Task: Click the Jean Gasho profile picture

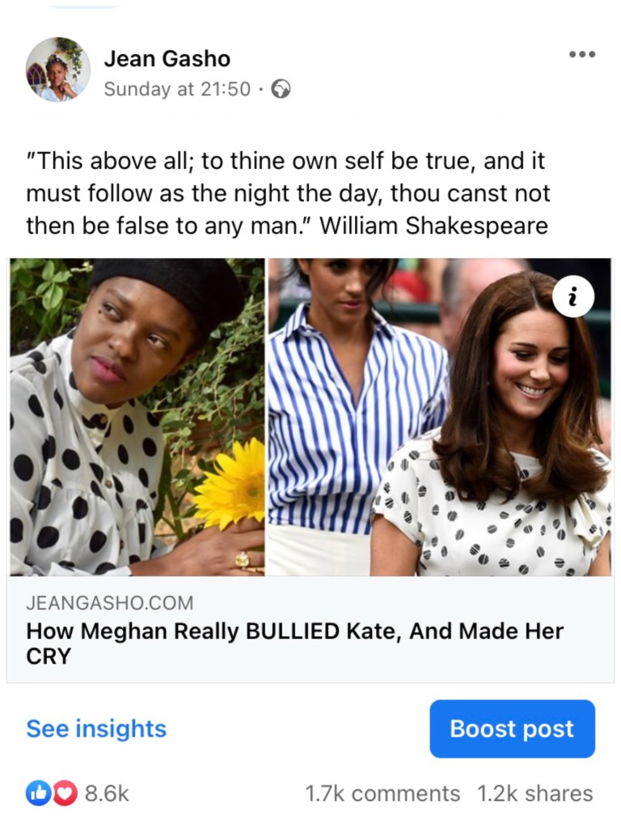Action: coord(58,70)
